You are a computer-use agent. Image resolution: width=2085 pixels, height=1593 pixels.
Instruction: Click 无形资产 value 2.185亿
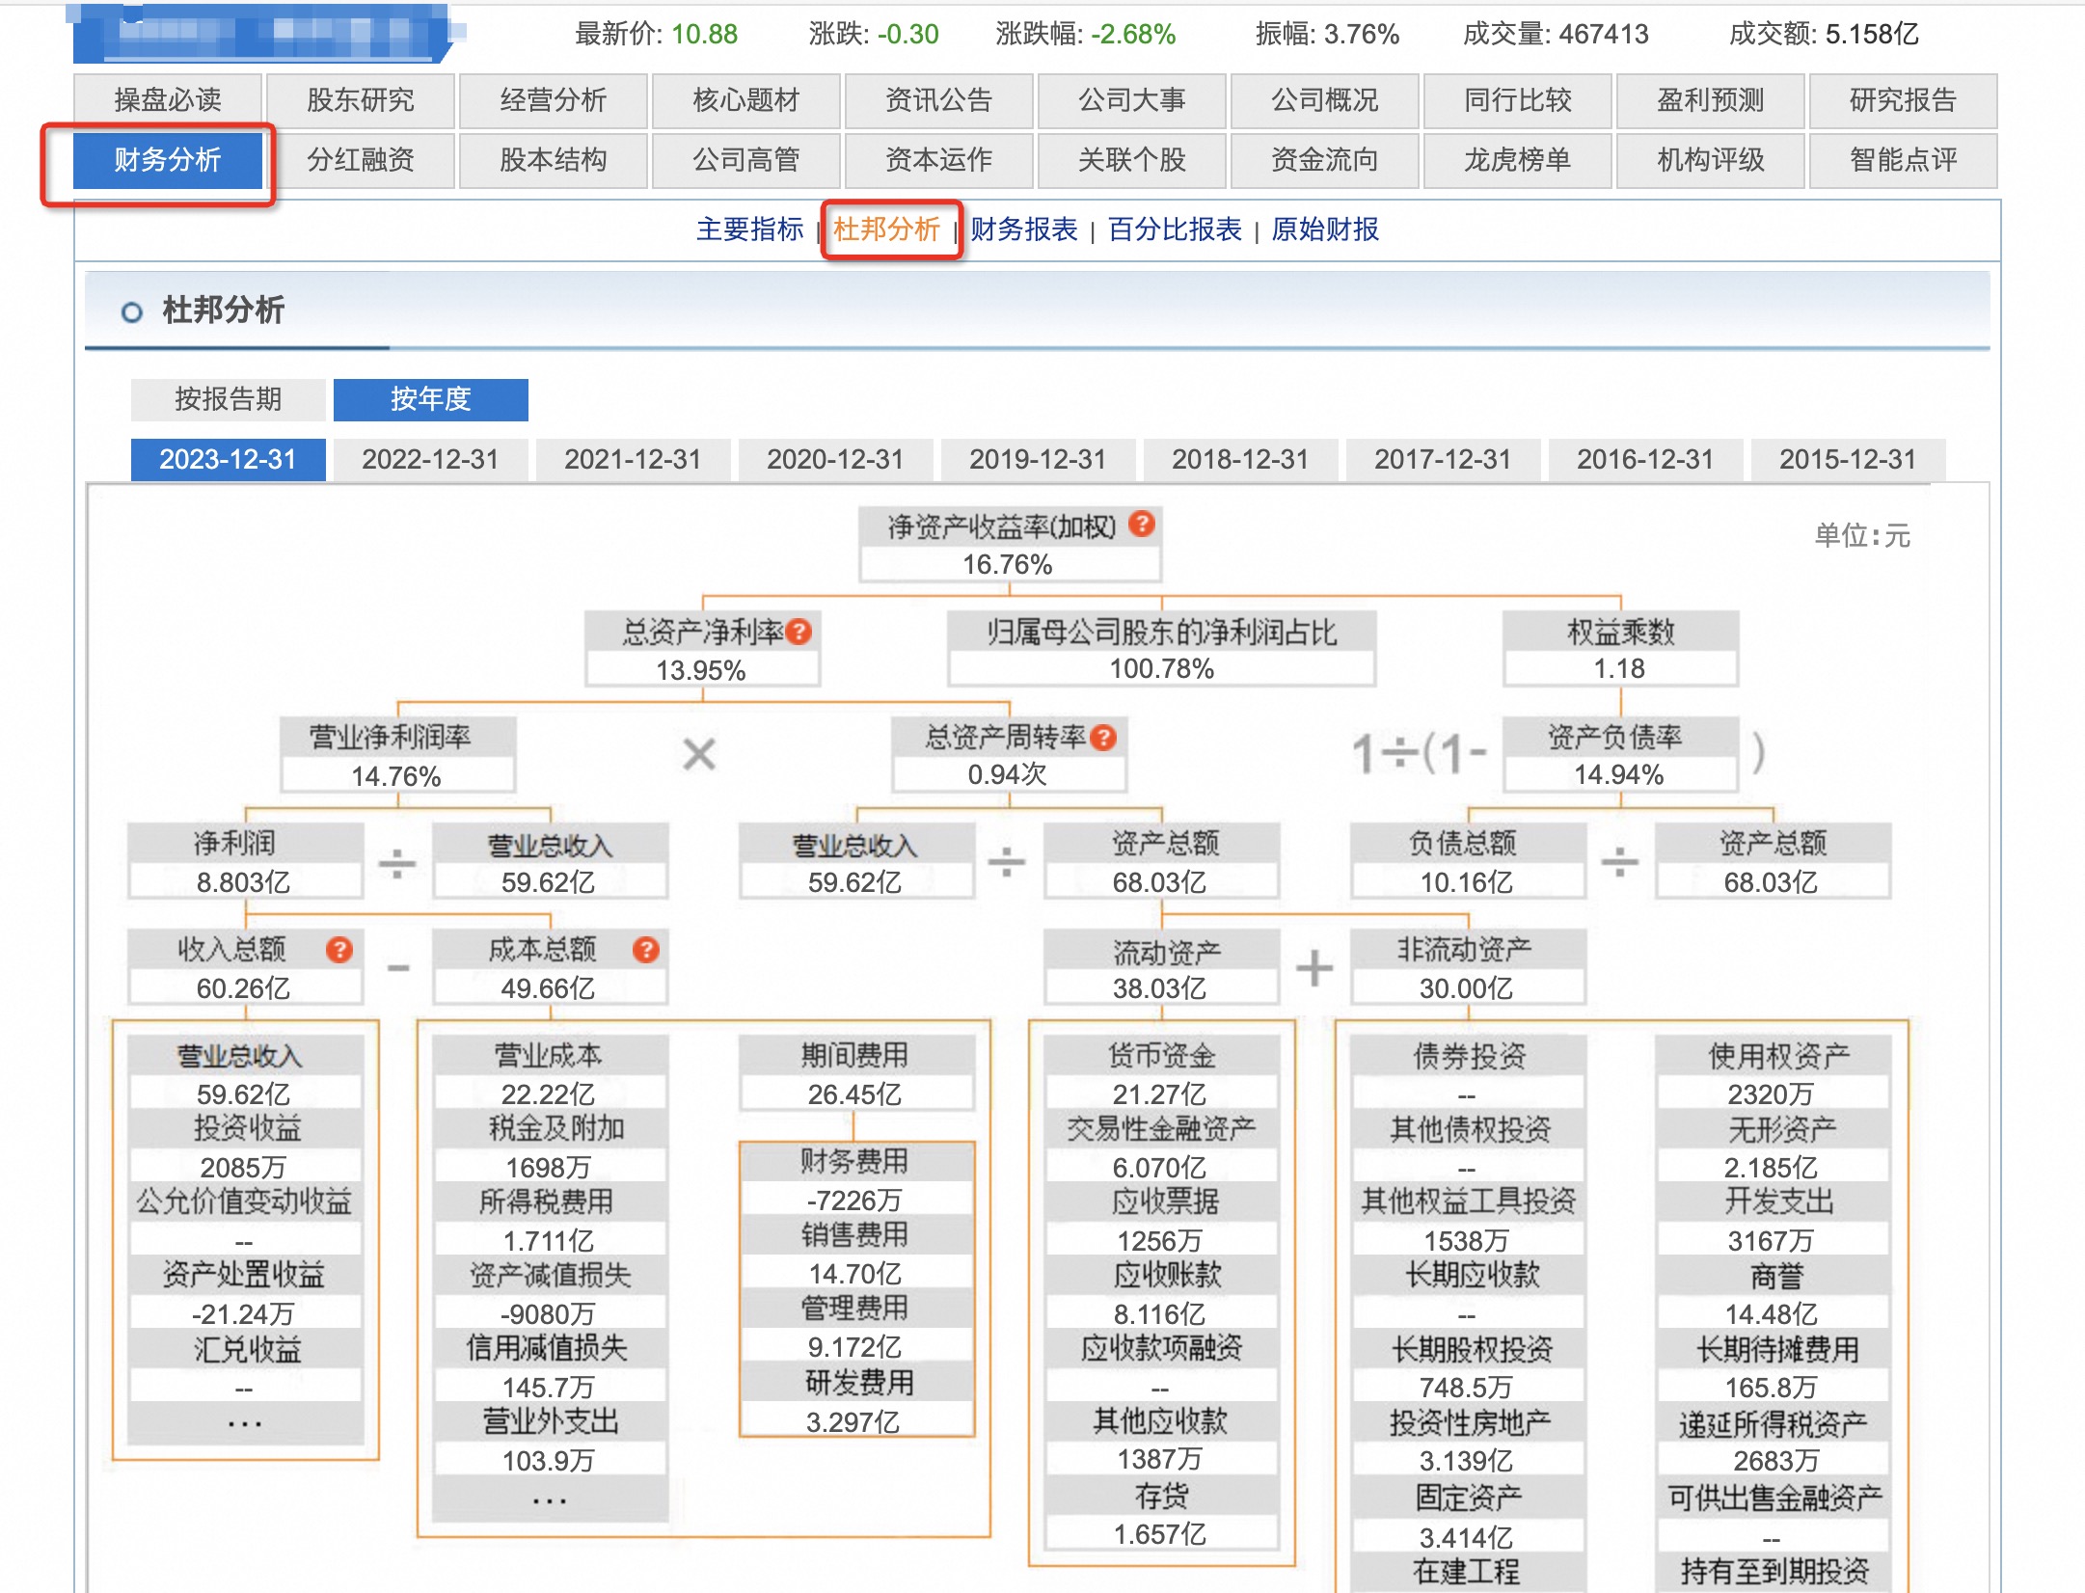click(1772, 1168)
